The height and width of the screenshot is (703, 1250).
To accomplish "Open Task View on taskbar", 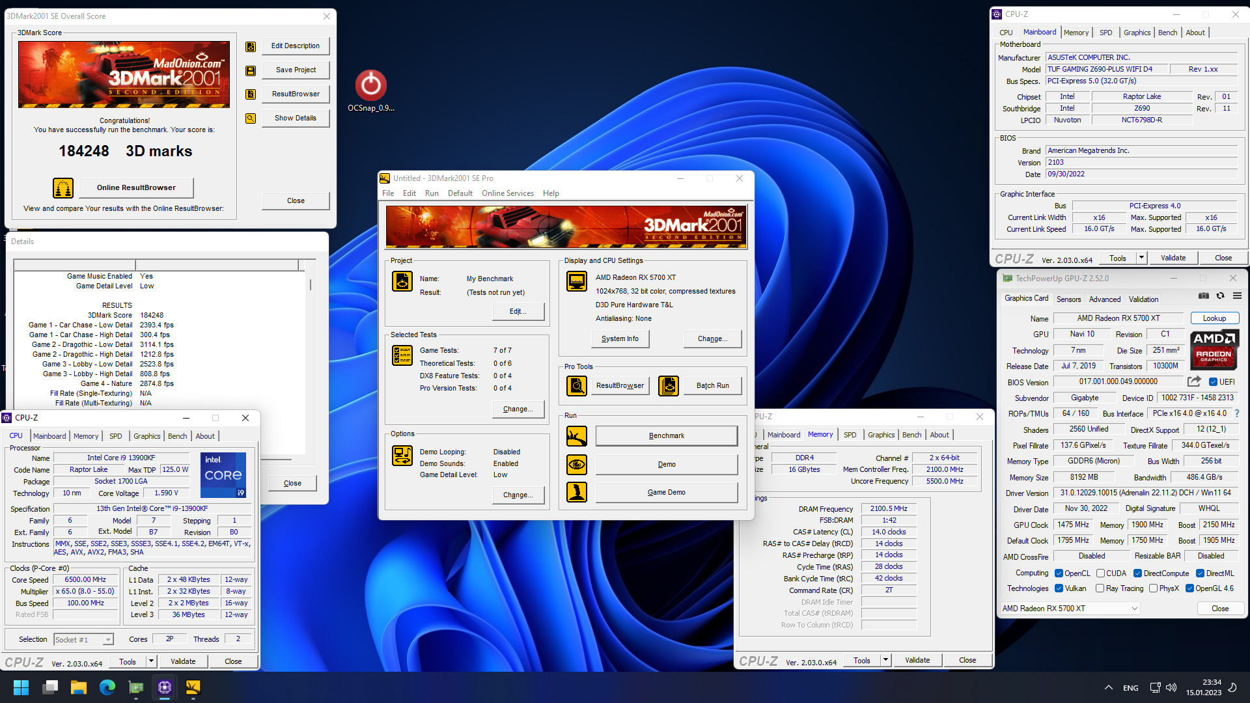I will point(50,687).
